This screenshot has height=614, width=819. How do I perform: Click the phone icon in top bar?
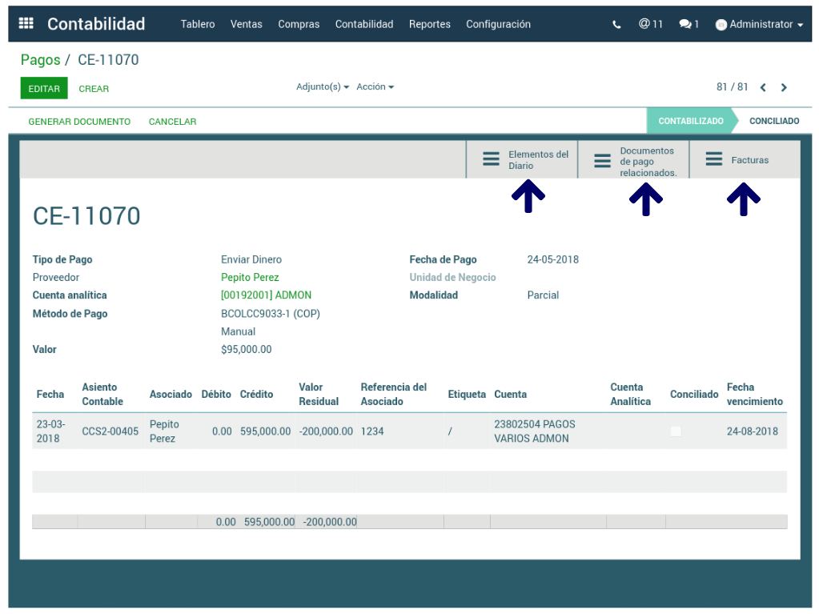616,25
